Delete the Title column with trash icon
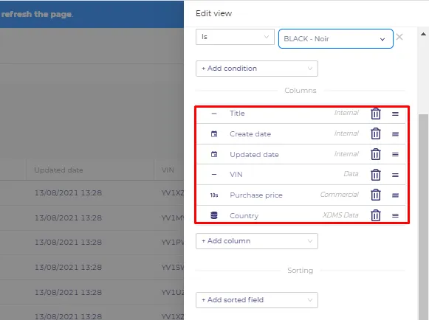This screenshot has width=429, height=320. [x=376, y=114]
